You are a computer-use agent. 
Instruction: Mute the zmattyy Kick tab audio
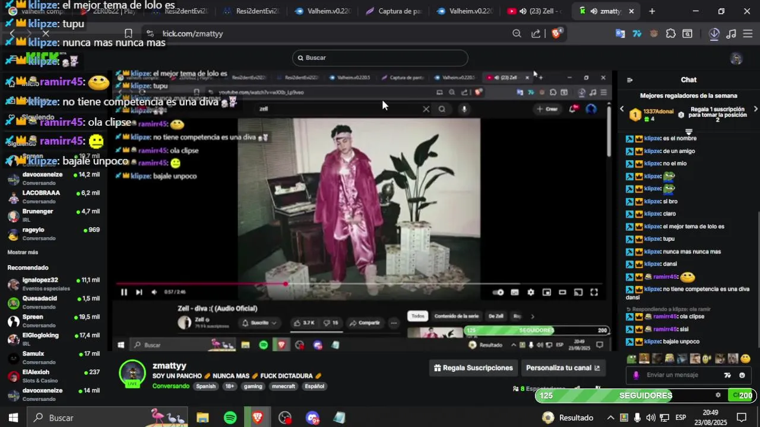[593, 11]
